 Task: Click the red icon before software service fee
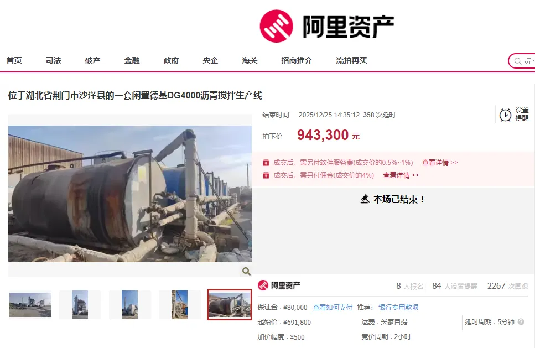(x=266, y=163)
